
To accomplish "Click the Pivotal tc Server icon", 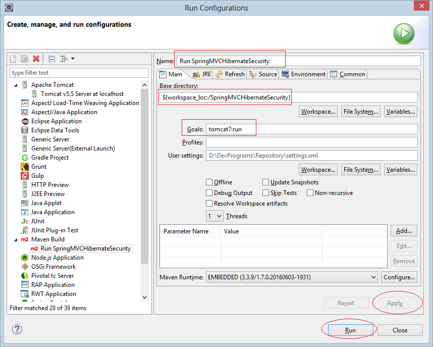I will click(25, 276).
